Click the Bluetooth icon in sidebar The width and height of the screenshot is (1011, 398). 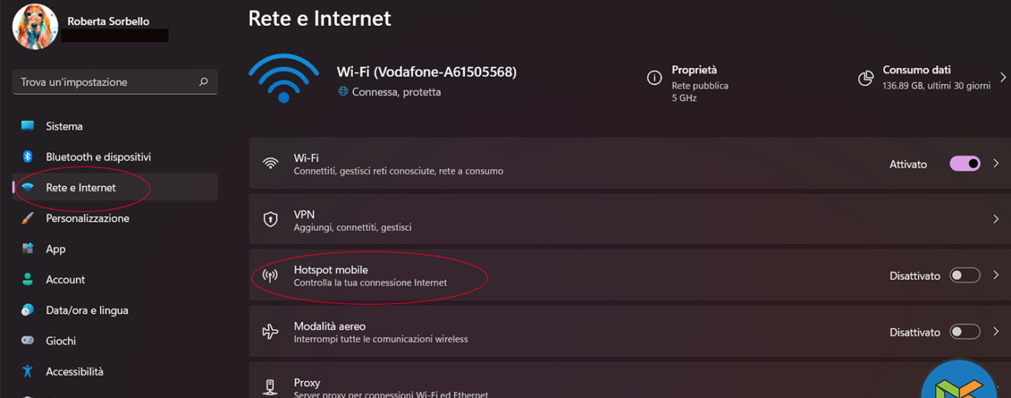pos(28,157)
